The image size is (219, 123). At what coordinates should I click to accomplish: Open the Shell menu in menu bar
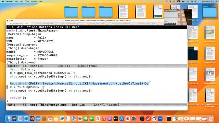pos(16,1)
